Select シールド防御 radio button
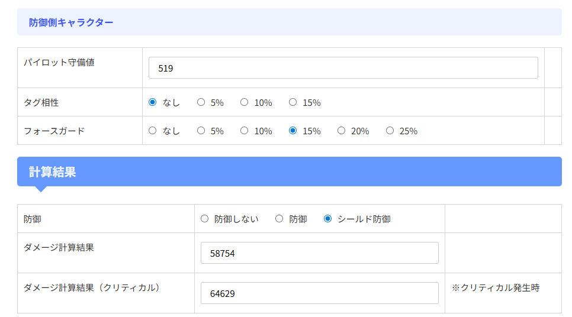Image resolution: width=572 pixels, height=317 pixels. (x=327, y=219)
